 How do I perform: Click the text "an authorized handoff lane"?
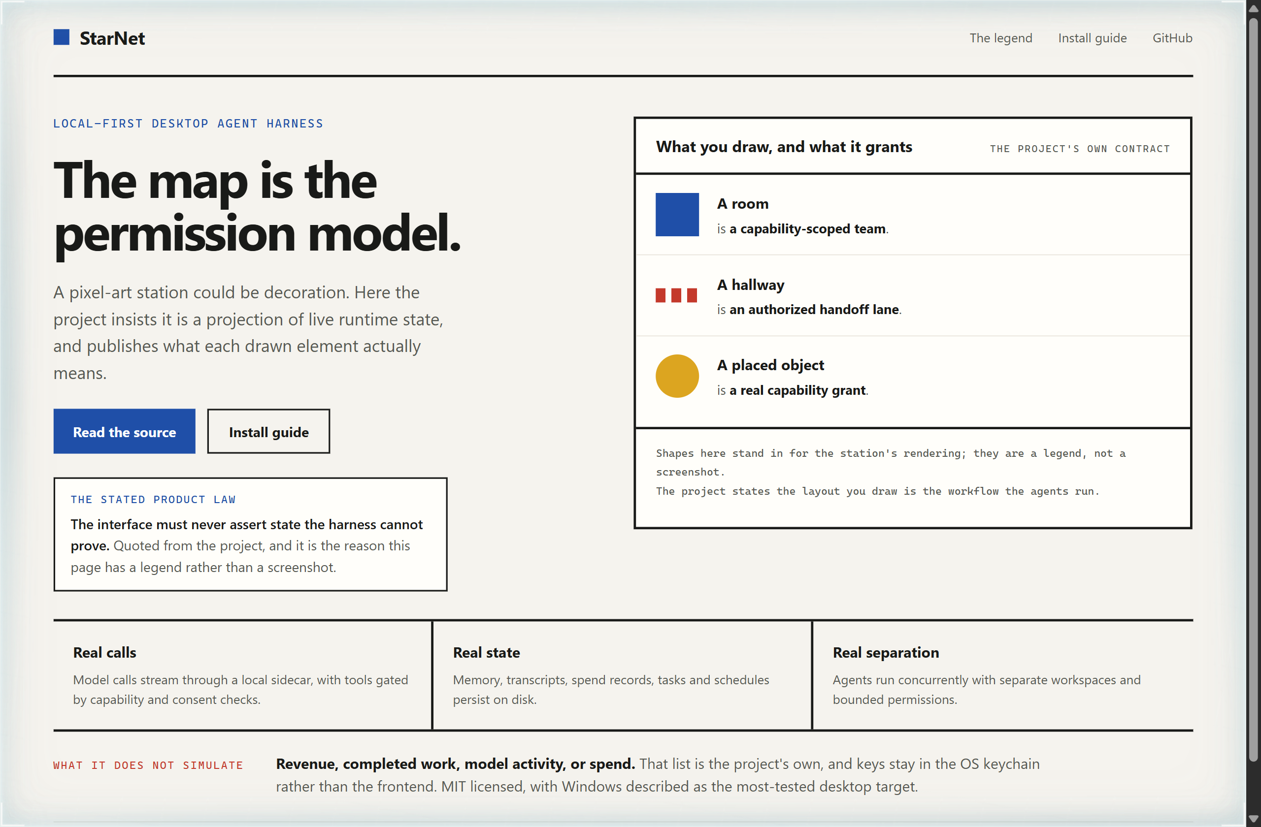tap(814, 309)
